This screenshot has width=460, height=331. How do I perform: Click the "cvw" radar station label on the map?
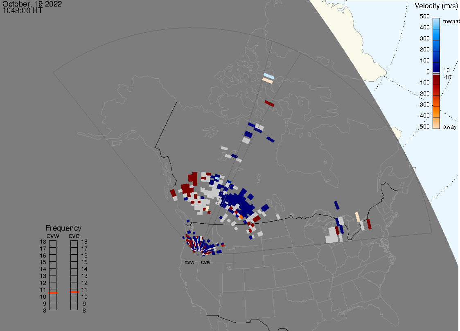tap(189, 262)
